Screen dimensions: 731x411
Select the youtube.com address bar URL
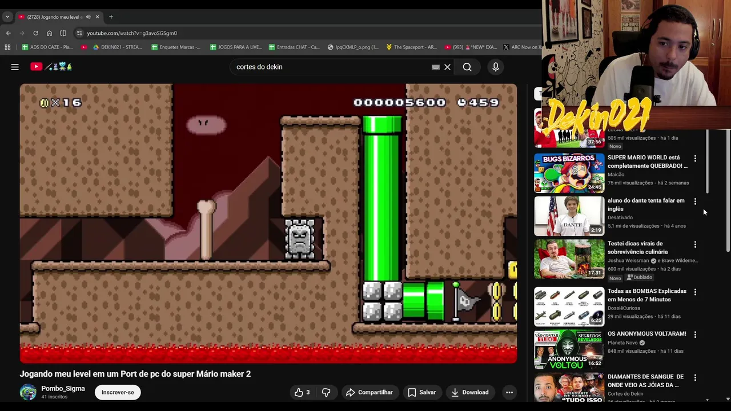(x=132, y=33)
